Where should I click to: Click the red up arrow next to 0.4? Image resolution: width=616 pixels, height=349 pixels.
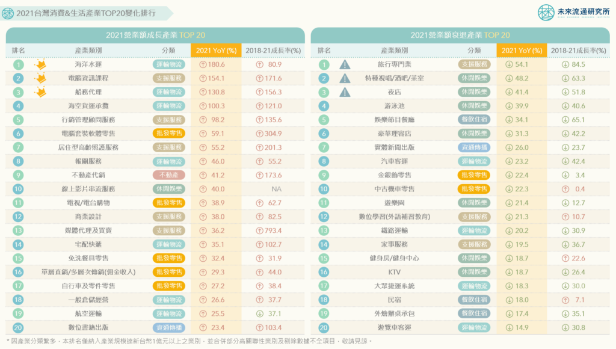[x=565, y=189]
